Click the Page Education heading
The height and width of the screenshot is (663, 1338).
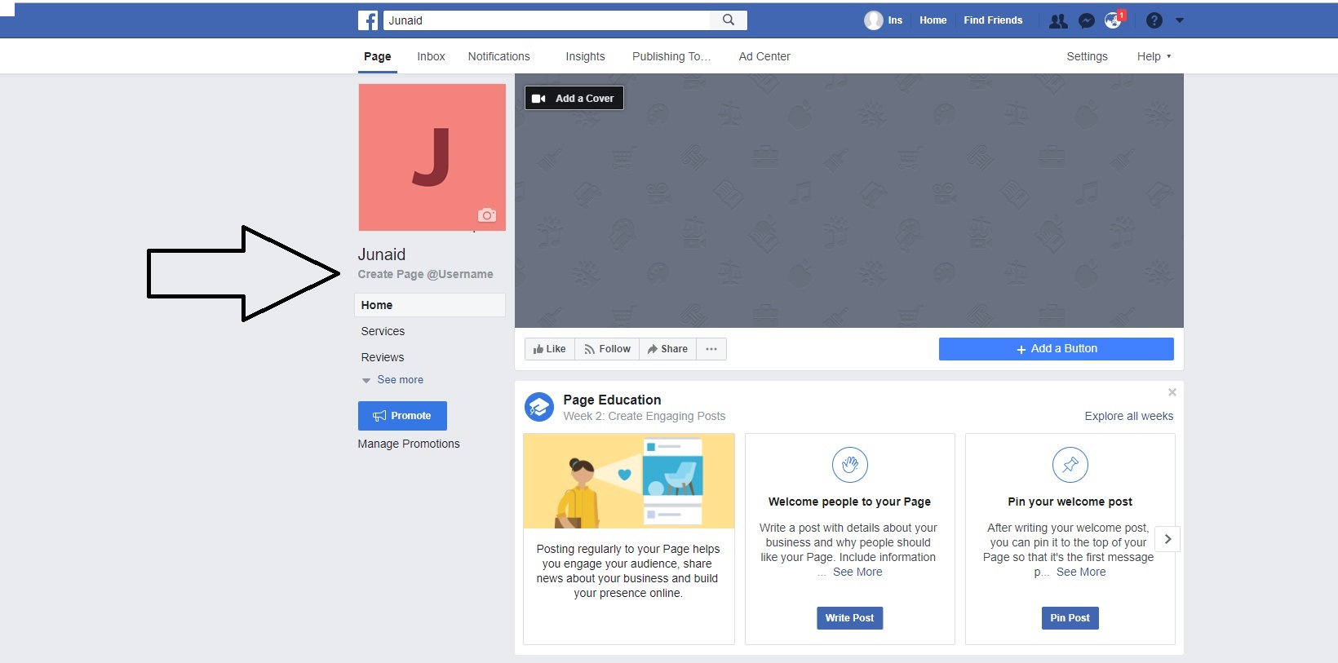coord(612,400)
